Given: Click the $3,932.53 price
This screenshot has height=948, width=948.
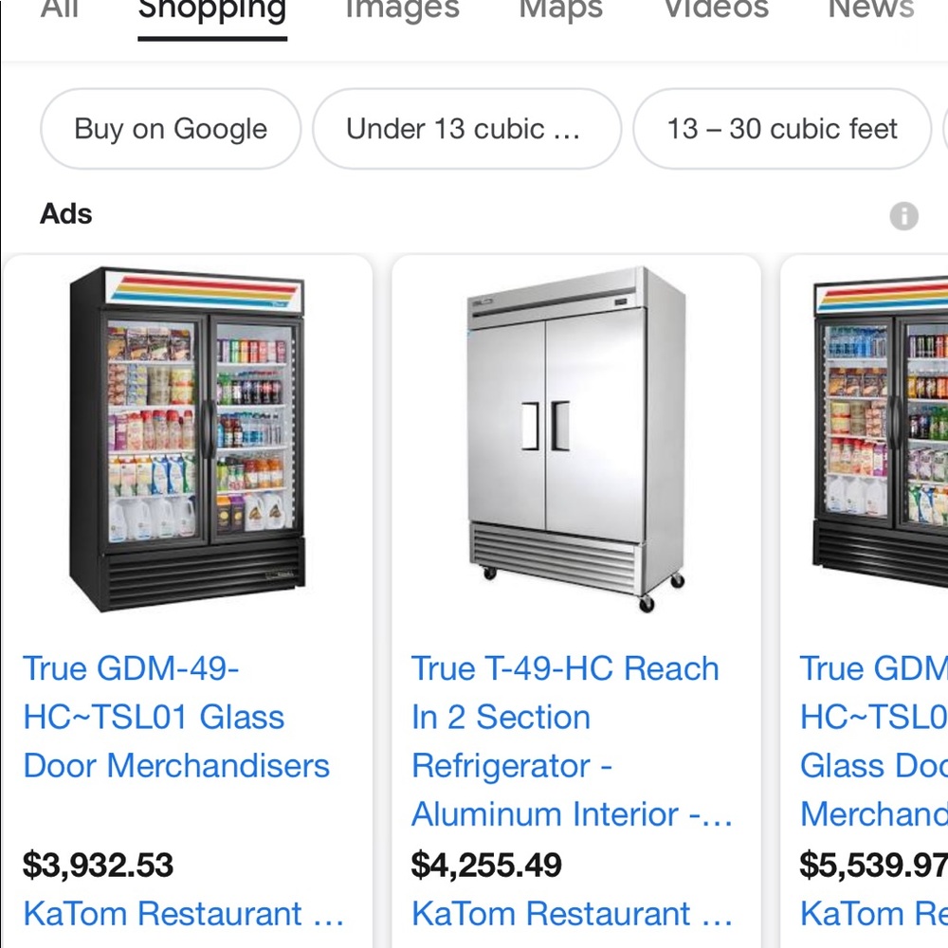Looking at the screenshot, I should point(99,865).
